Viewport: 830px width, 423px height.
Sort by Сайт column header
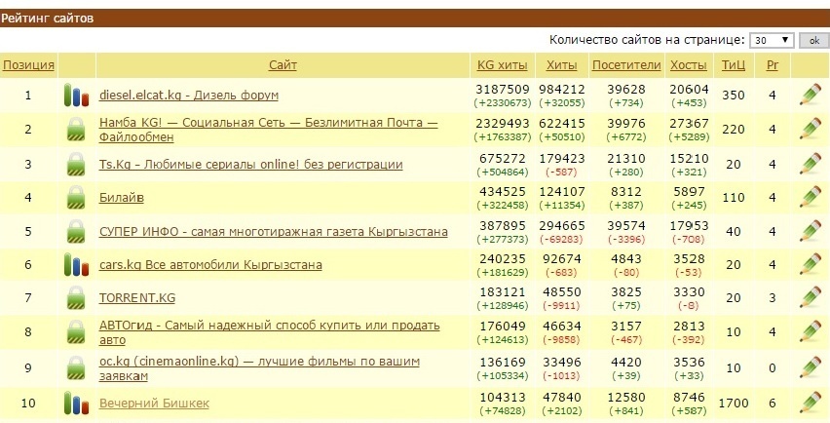click(283, 65)
